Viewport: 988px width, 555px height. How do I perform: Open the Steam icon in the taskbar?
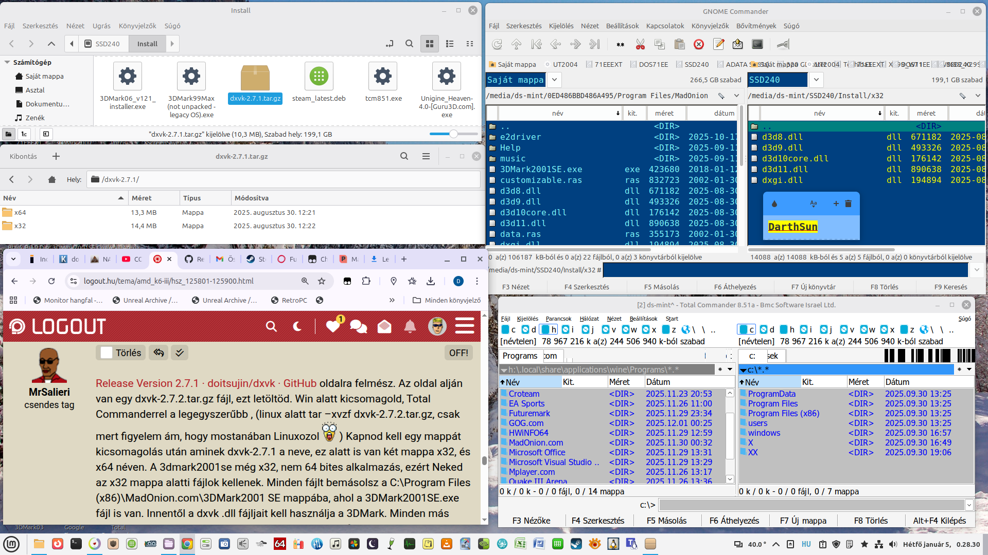[x=576, y=544]
